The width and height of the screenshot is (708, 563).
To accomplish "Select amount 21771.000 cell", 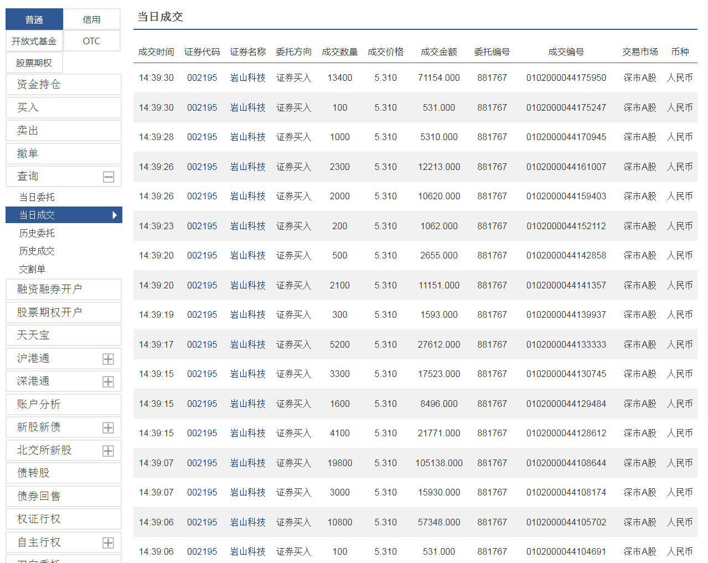I will [x=439, y=433].
